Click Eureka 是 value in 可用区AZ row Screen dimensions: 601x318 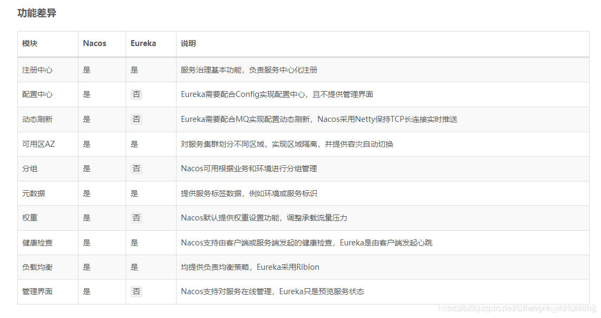click(x=134, y=144)
